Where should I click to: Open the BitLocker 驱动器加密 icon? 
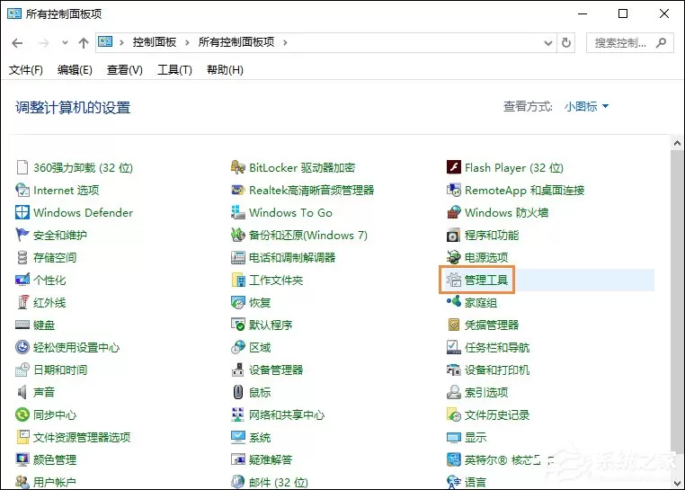tap(238, 167)
